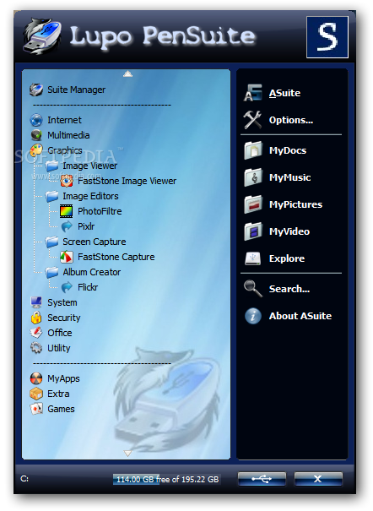Launch PhotoFiltre entry
Viewport: 373px width, 511px height.
100,211
